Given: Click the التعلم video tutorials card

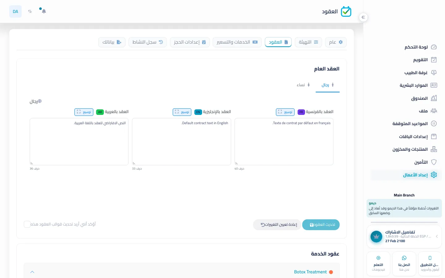Looking at the screenshot, I should (x=378, y=264).
